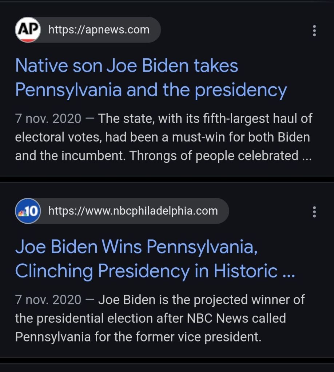334x372 pixels.
Task: Click the NBC snippet starting 'Joe Biden is the projected'
Action: coord(201,300)
